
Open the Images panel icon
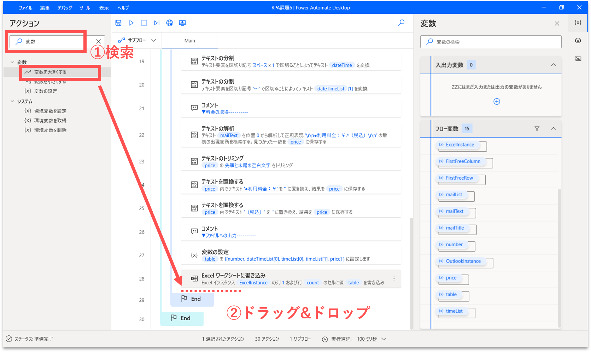click(578, 58)
